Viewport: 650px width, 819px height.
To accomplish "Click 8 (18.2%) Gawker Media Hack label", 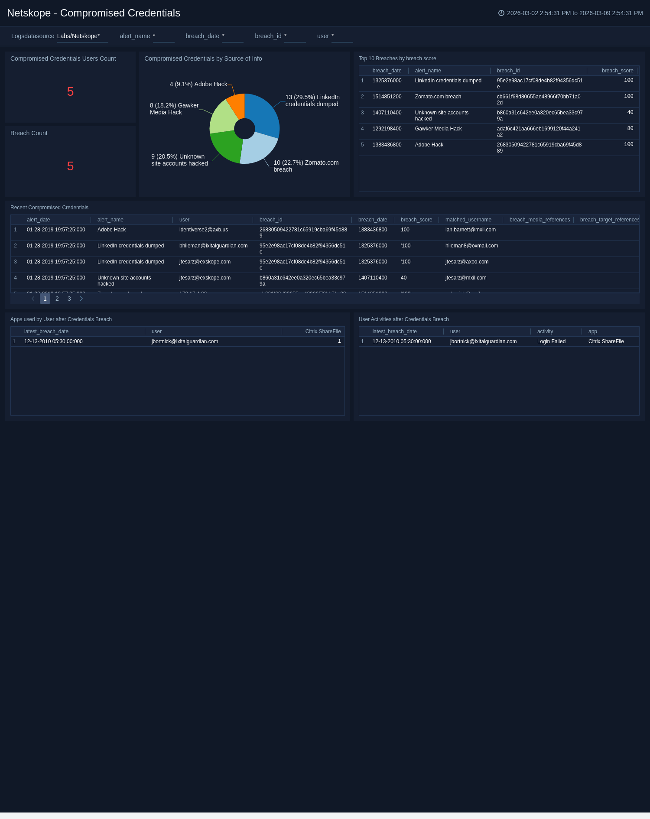I will (x=174, y=109).
